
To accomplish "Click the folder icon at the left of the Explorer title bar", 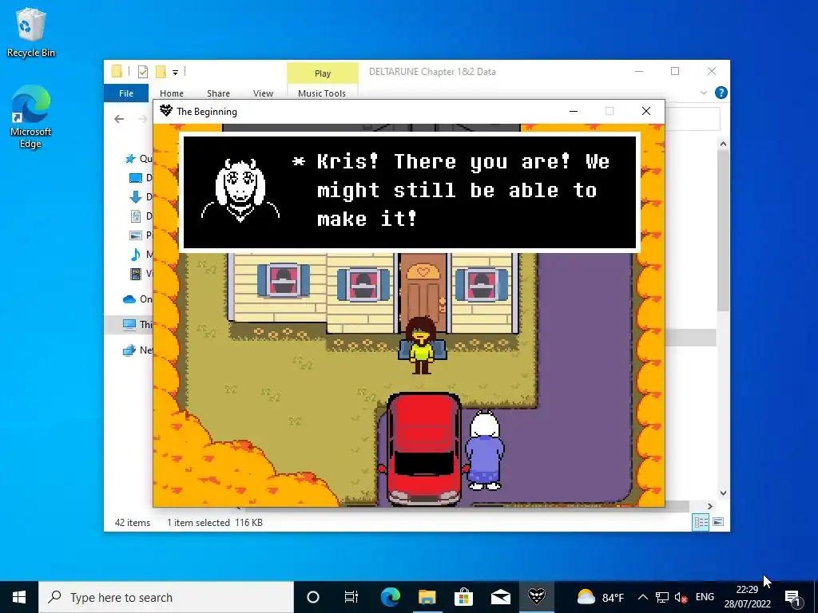I will point(117,71).
